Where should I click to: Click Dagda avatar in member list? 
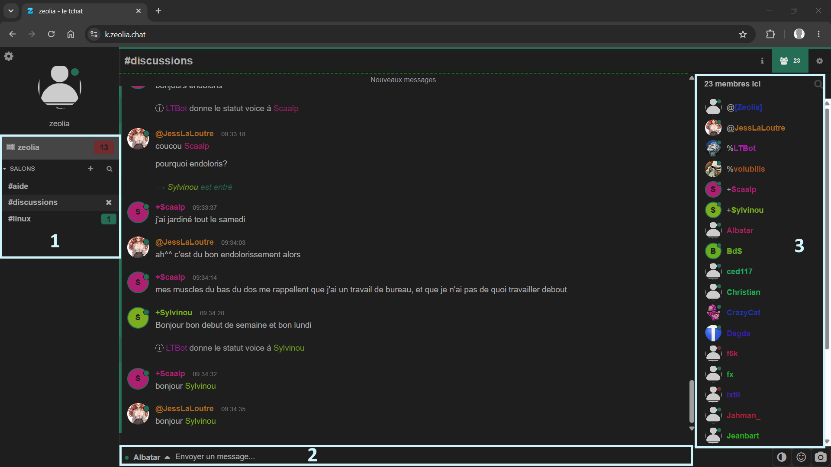pos(713,333)
